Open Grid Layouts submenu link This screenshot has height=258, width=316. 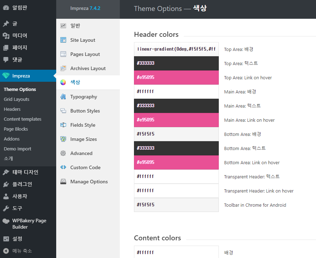click(17, 99)
